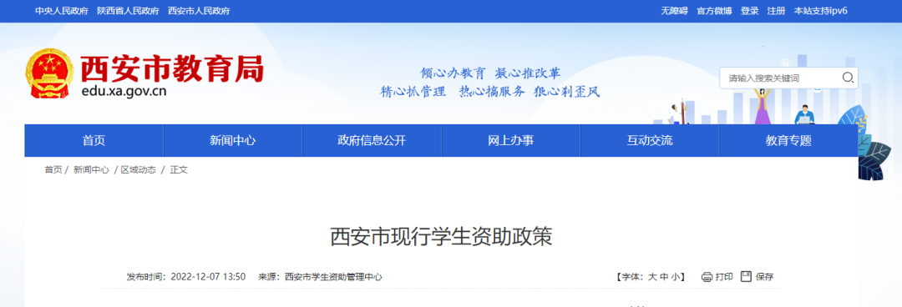
Task: Set font size to 大
Action: 652,277
